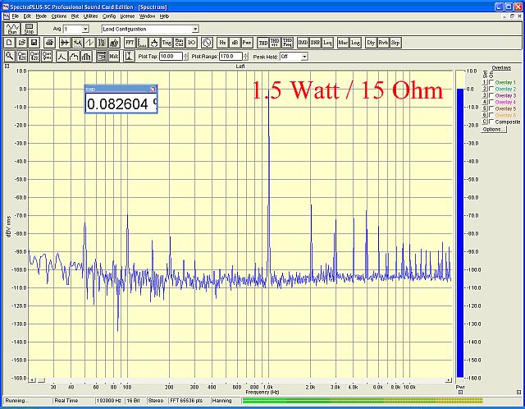Image resolution: width=525 pixels, height=409 pixels.
Task: Click the Mrk marker button
Action: pos(114,57)
